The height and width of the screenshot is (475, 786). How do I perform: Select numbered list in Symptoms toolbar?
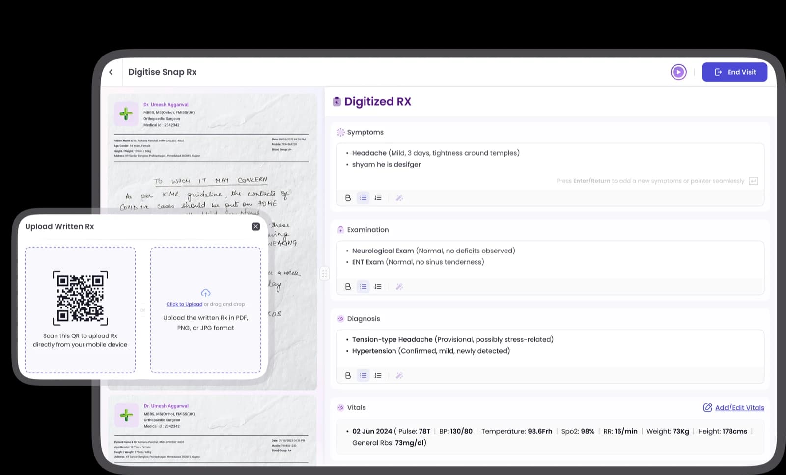378,198
